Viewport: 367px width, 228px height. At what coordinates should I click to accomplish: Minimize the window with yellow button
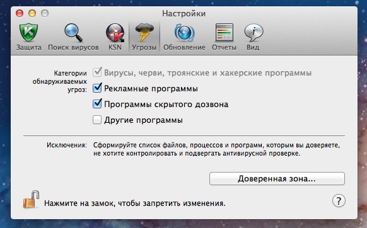tap(32, 13)
